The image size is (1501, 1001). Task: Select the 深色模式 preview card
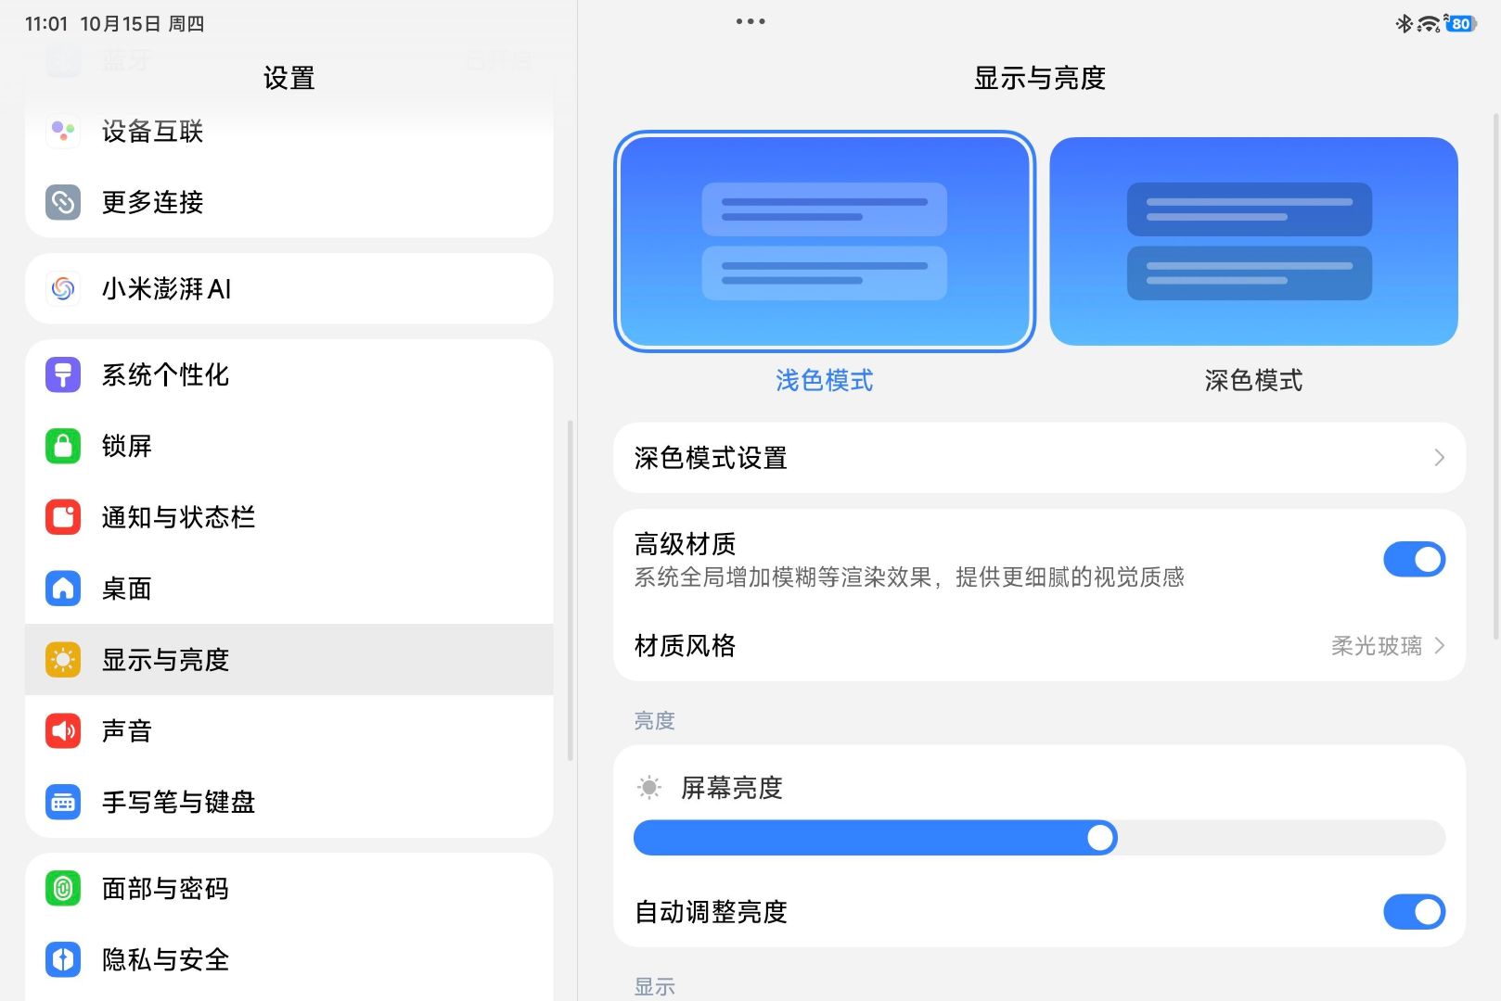(x=1253, y=242)
